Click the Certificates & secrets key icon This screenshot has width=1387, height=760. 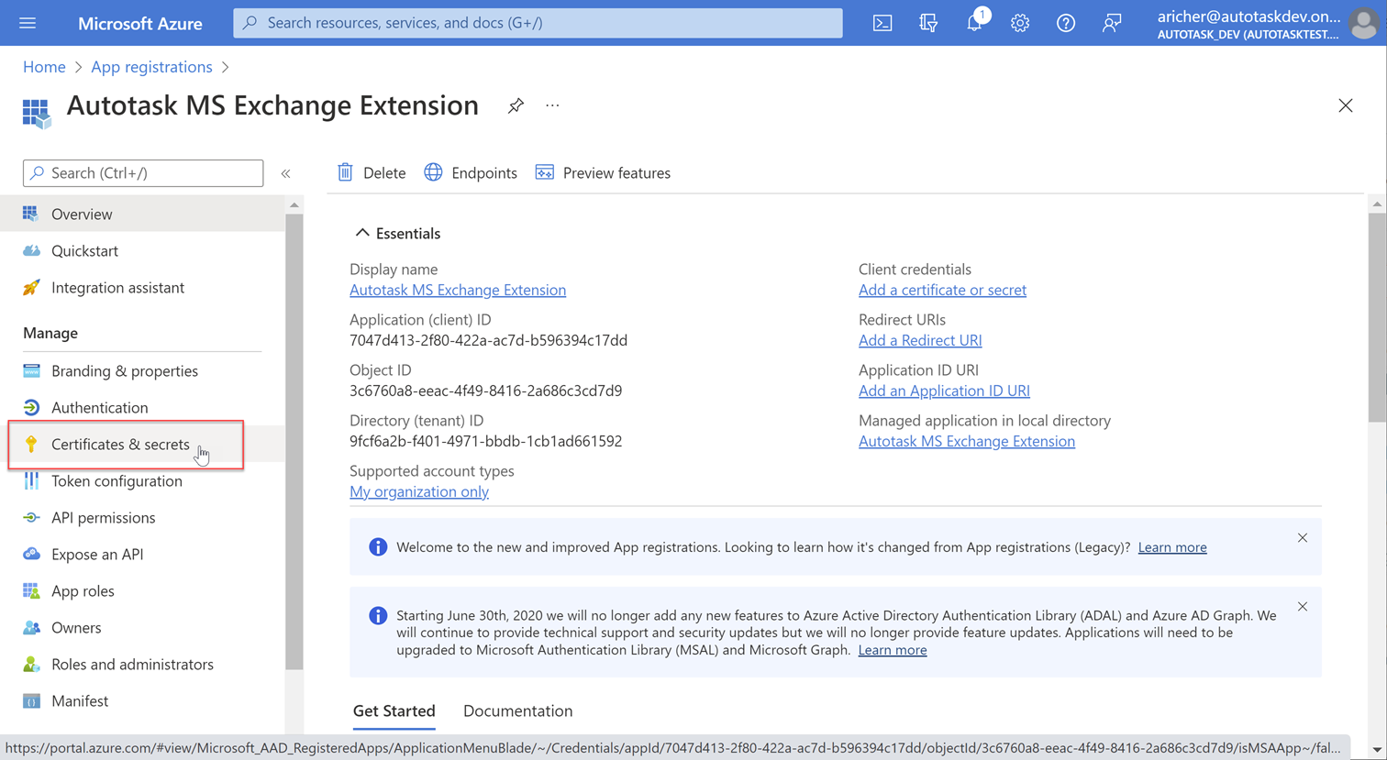pos(31,444)
